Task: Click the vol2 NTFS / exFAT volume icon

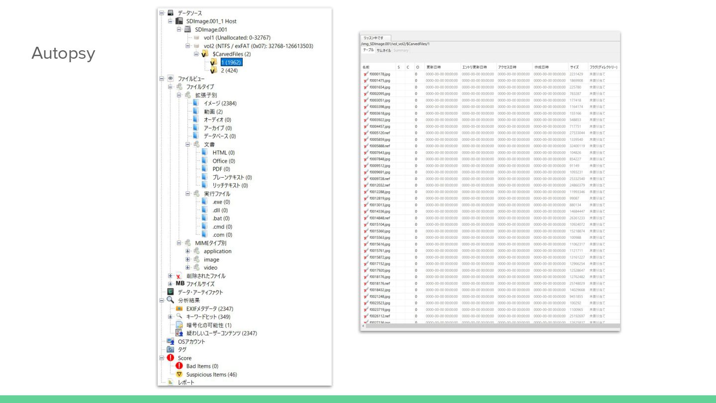Action: click(x=197, y=46)
